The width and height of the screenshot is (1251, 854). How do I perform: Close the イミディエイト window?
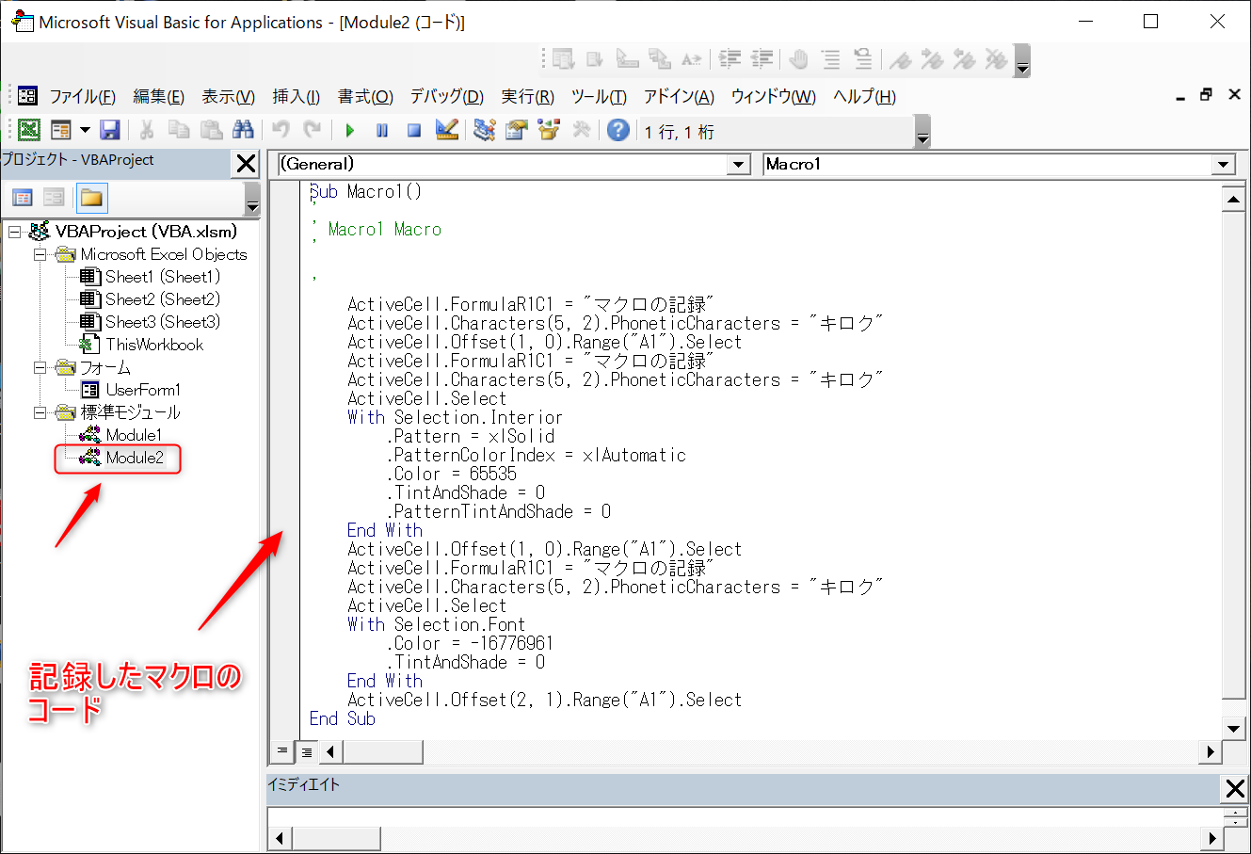1234,788
